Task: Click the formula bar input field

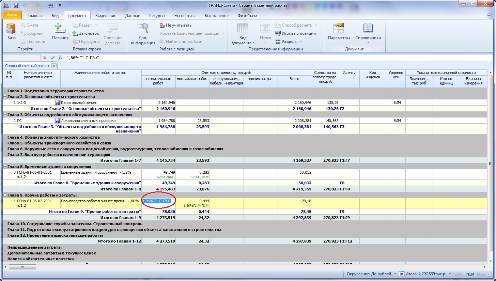Action: (x=273, y=58)
